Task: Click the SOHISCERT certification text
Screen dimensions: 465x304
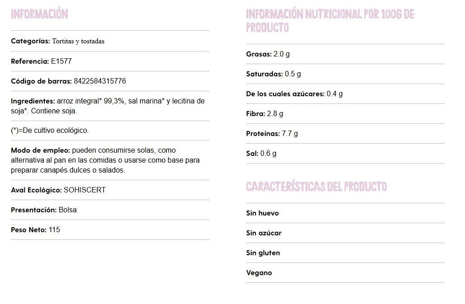Action: [x=85, y=190]
